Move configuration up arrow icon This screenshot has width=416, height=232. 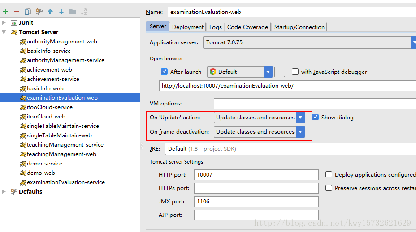click(x=50, y=12)
